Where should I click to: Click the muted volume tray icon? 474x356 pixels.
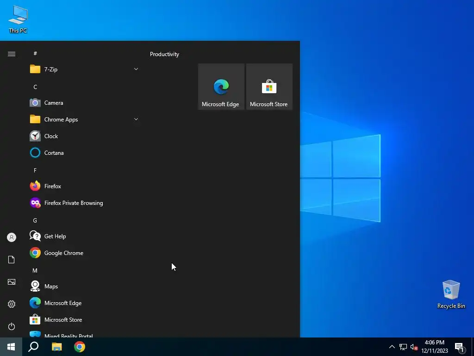click(414, 347)
